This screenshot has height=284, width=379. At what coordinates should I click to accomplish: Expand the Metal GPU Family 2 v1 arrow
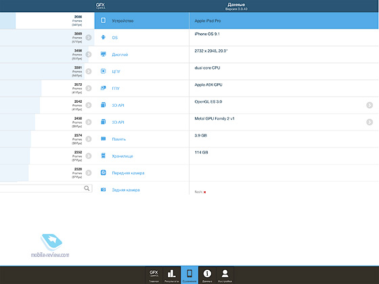(370, 122)
